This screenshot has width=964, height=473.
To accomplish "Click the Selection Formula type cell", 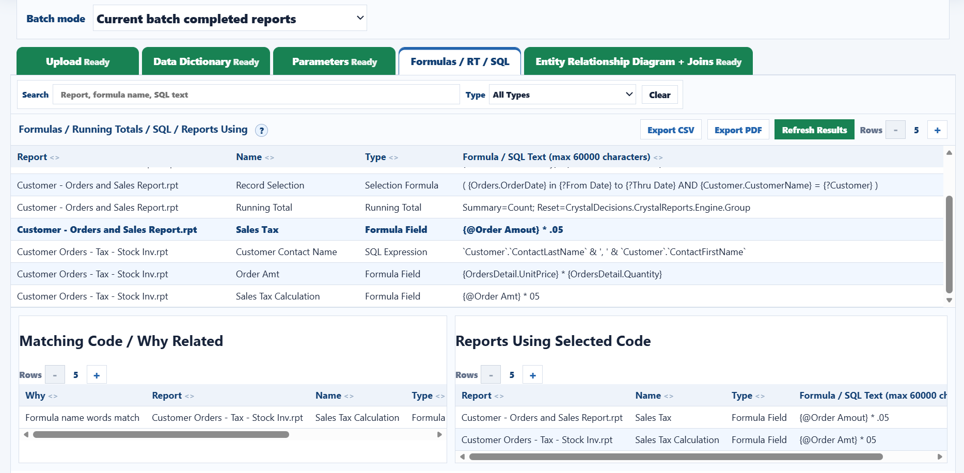I will [x=402, y=185].
